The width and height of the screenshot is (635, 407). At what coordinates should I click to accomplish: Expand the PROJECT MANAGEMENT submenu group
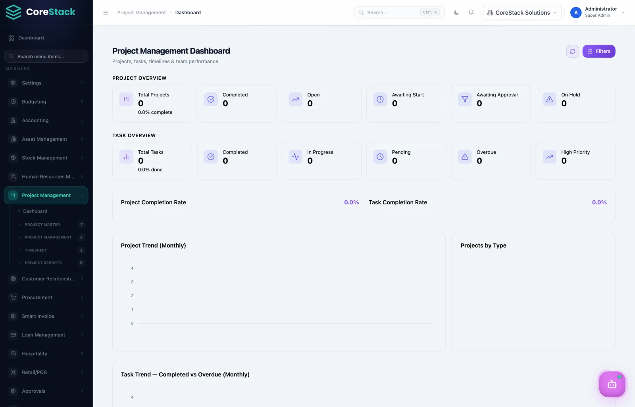[x=52, y=237]
